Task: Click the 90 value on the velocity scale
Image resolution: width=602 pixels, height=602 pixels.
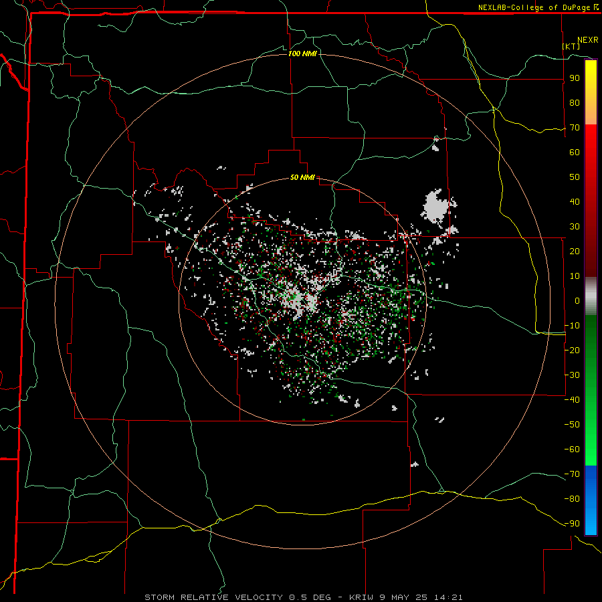Action: (x=575, y=78)
